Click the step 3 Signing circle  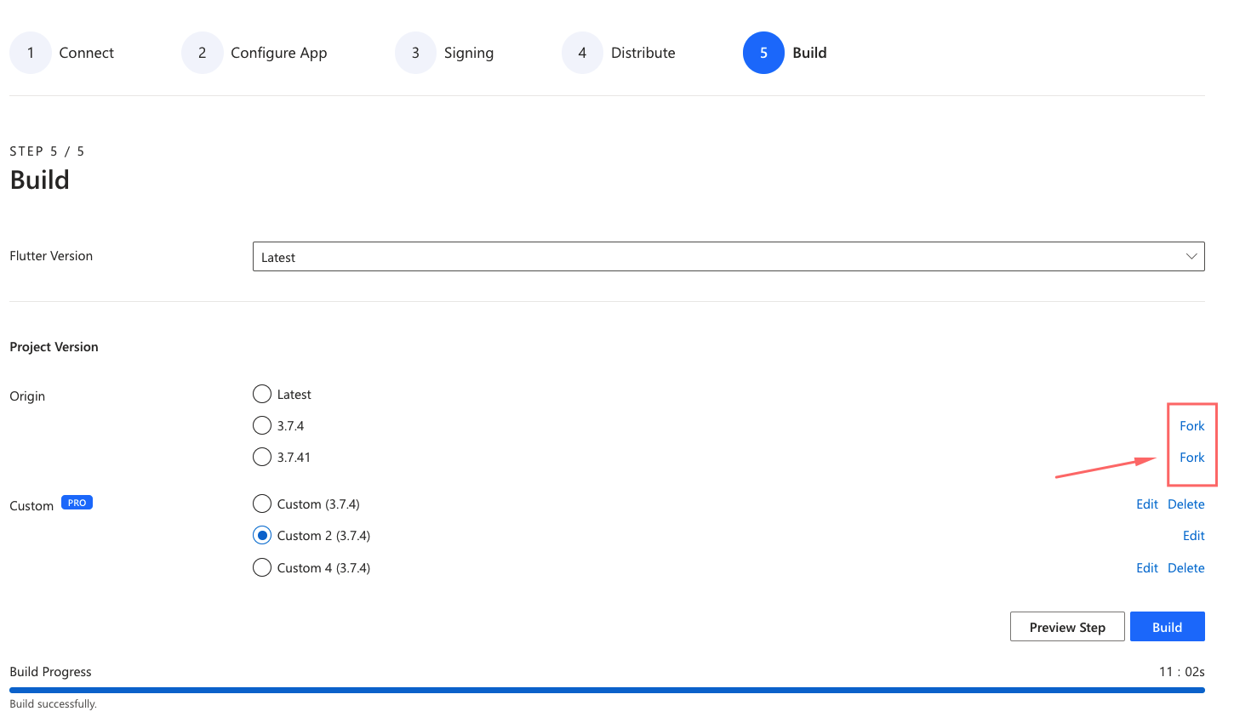click(x=415, y=52)
